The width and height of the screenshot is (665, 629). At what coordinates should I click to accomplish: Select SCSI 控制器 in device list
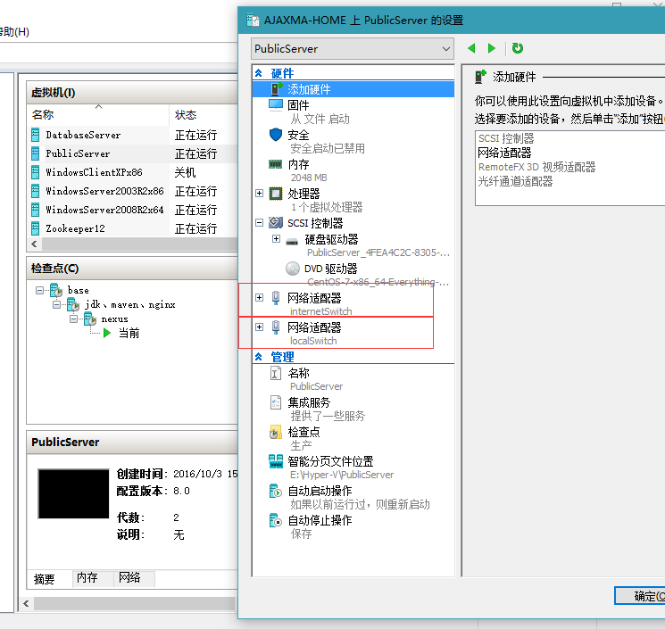click(x=506, y=138)
